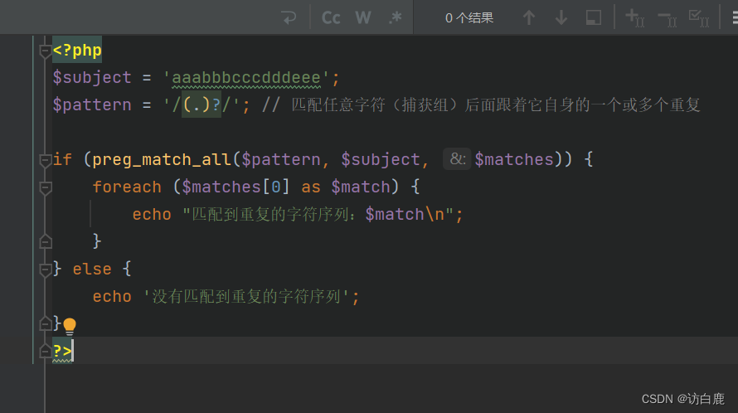
Task: Click the '0 个结果' results label
Action: coord(469,18)
